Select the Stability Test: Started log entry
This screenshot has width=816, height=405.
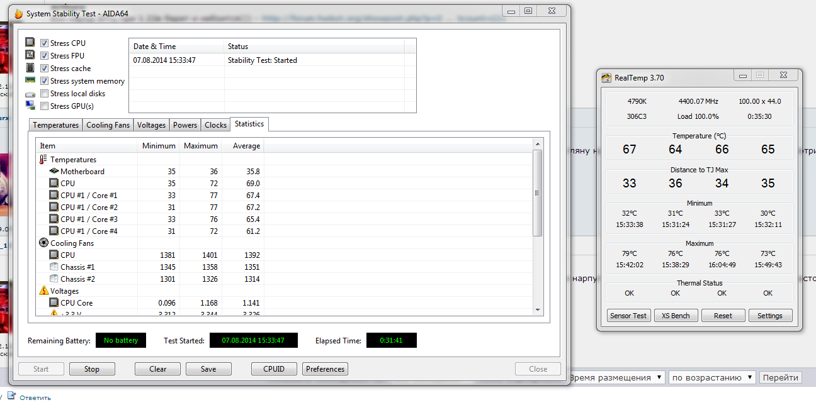click(x=272, y=60)
